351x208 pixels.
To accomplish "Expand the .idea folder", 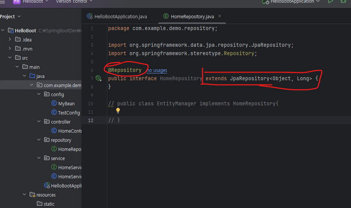I will click(x=10, y=40).
